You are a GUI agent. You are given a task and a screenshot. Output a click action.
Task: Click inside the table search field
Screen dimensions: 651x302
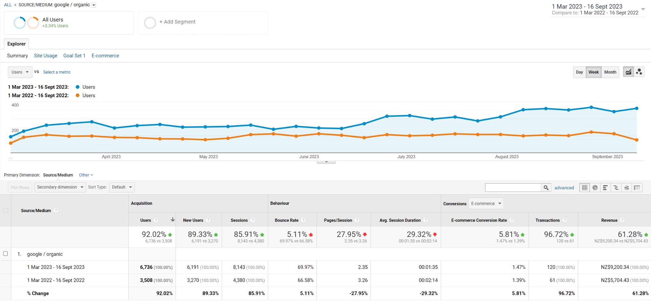coord(513,188)
